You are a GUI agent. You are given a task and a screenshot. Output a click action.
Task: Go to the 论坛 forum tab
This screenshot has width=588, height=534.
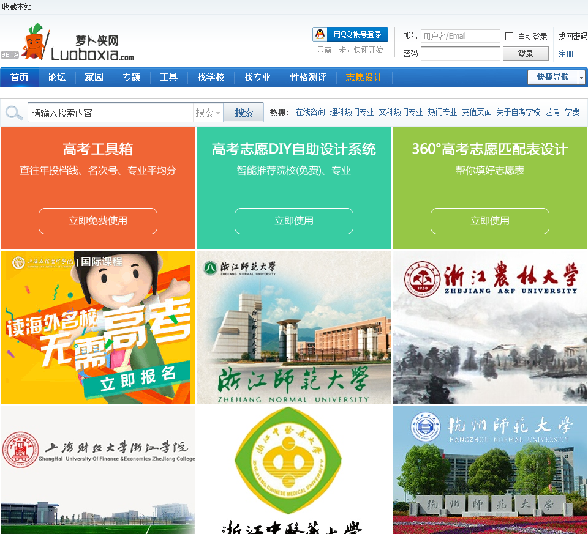[56, 78]
